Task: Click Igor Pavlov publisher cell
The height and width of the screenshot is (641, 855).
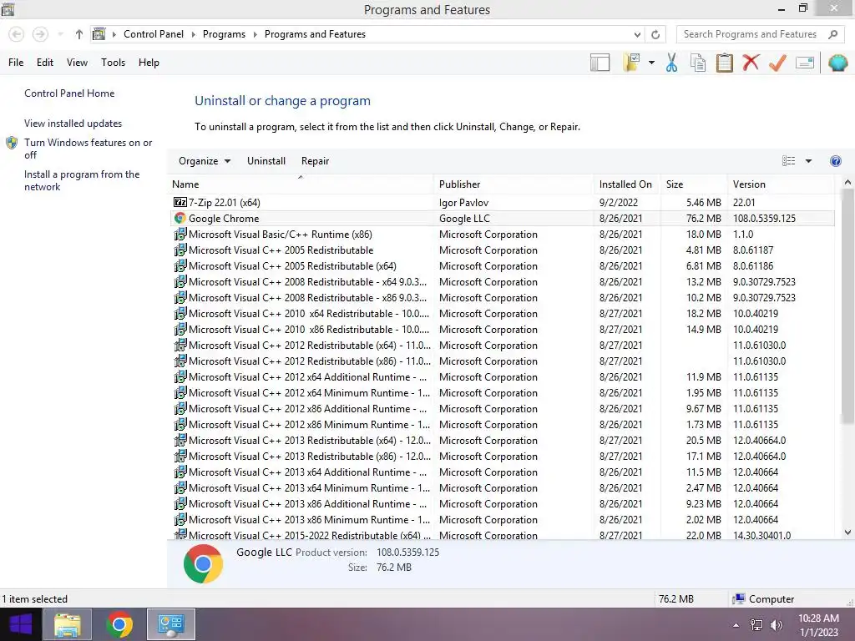Action: (x=463, y=202)
